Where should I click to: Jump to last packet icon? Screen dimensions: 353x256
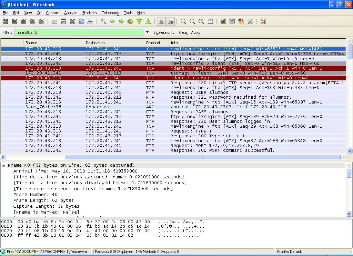pos(148,21)
